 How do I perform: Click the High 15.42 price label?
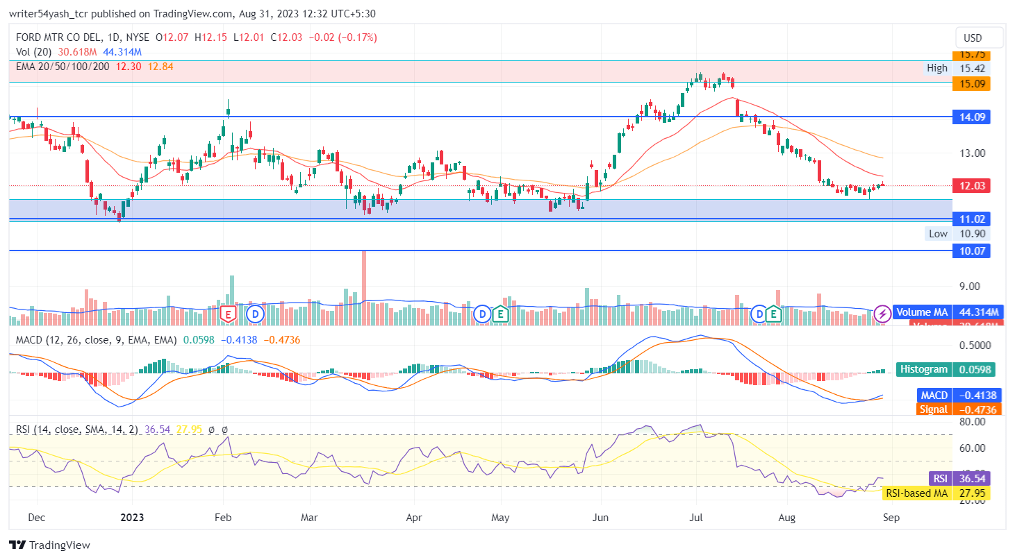pyautogui.click(x=959, y=68)
